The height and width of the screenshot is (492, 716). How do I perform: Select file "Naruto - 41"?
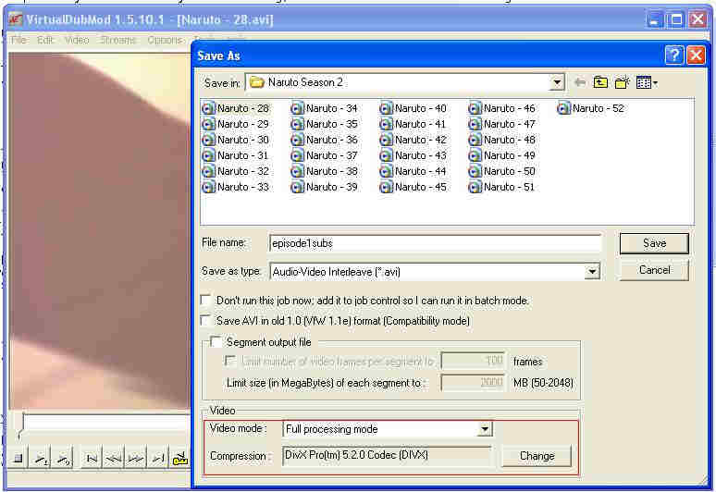(x=413, y=124)
